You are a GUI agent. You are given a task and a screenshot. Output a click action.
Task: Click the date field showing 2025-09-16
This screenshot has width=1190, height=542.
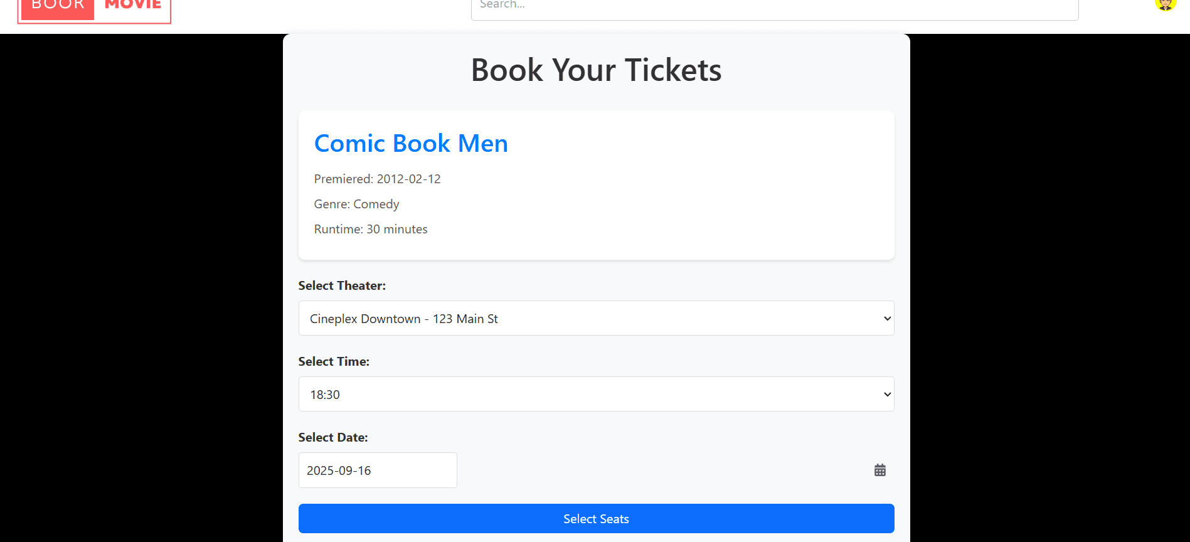pos(377,470)
